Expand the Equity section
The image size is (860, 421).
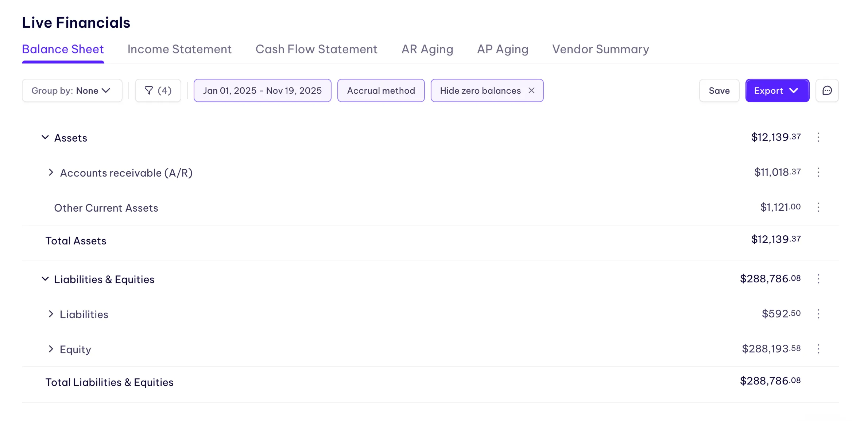pos(51,349)
